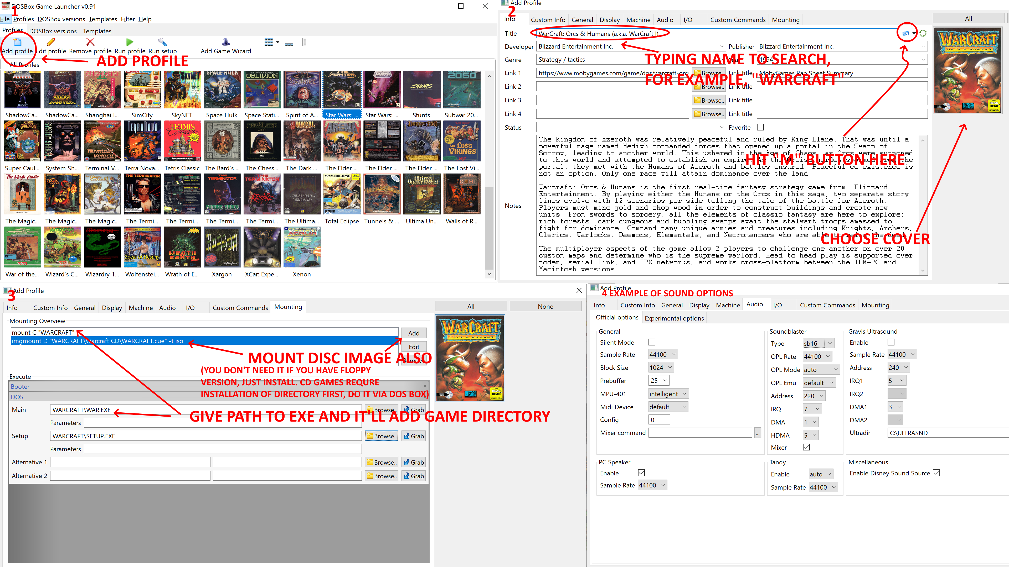
Task: Click the Edit profile pencil icon
Action: pyautogui.click(x=51, y=42)
